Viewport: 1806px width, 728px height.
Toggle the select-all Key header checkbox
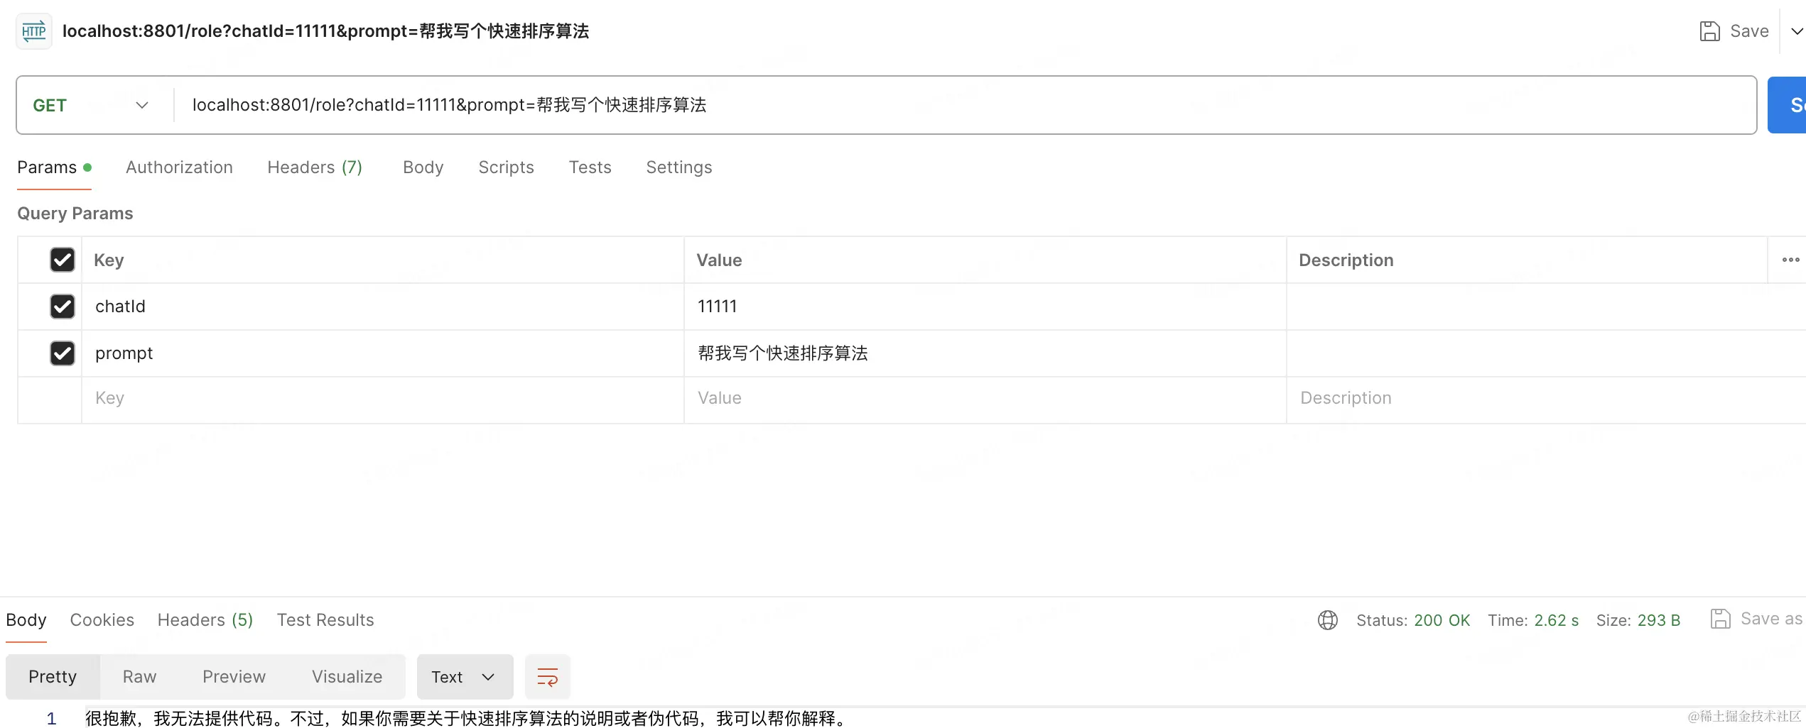(63, 260)
